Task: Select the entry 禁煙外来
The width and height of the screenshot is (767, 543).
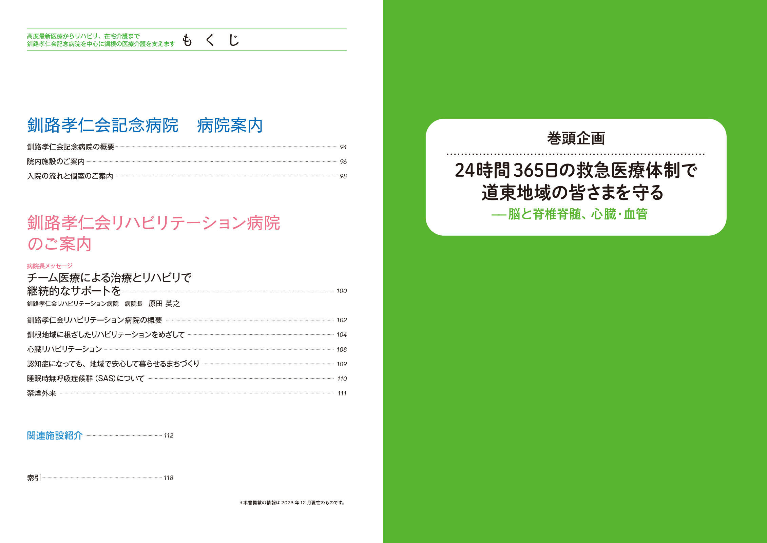Action: point(42,393)
